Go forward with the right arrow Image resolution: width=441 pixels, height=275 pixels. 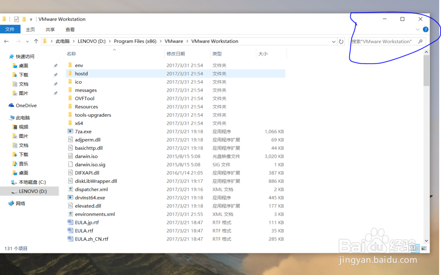click(18, 41)
